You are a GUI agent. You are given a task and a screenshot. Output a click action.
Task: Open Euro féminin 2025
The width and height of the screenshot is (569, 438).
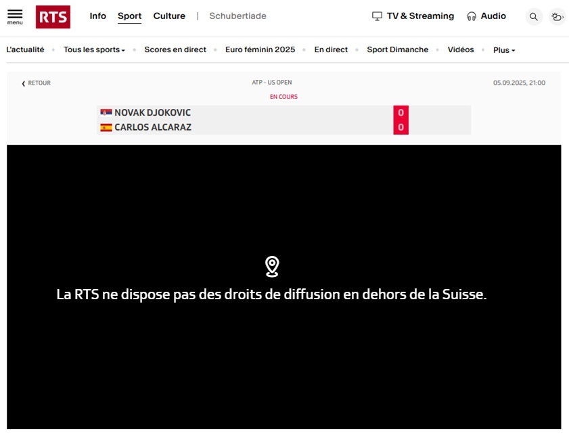260,49
